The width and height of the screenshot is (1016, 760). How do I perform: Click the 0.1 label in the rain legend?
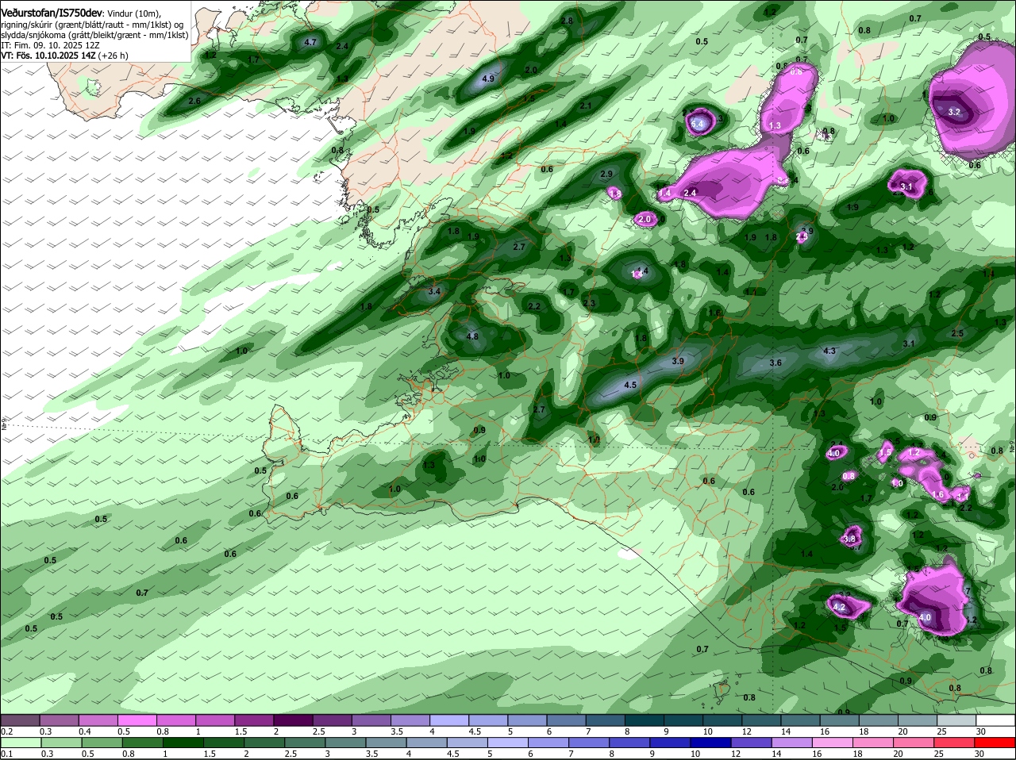[6, 754]
